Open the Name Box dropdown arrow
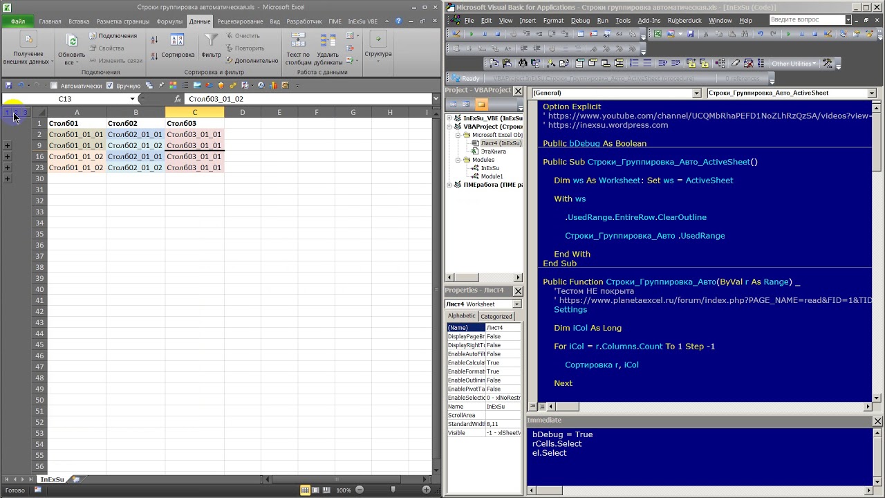This screenshot has width=885, height=498. (132, 99)
